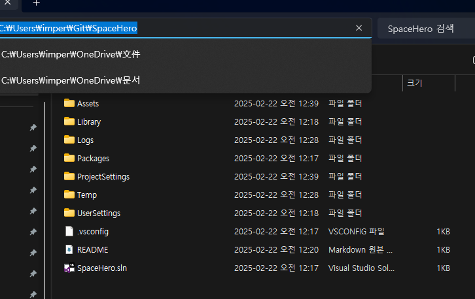Sort by the 크기 column header
Screen dimensions: 475x299
429,83
